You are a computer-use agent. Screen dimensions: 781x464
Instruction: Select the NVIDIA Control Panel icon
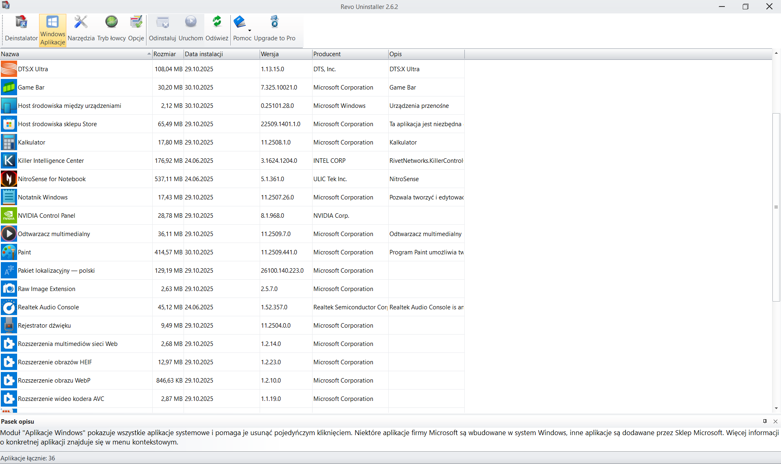(9, 216)
